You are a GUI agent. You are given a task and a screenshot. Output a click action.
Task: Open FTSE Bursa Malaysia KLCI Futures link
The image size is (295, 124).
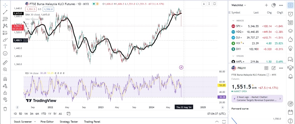click(250, 75)
